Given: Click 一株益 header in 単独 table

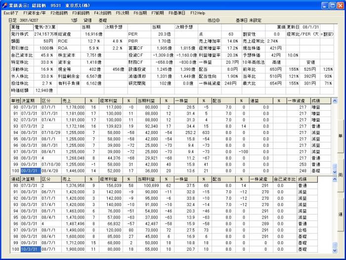Looking at the screenshot, I should point(186,101).
